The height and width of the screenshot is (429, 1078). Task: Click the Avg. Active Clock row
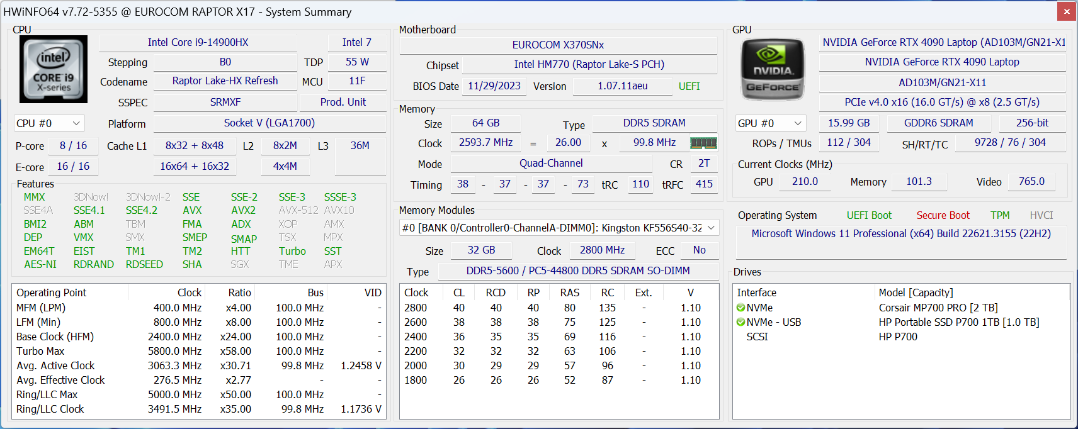[x=199, y=365]
